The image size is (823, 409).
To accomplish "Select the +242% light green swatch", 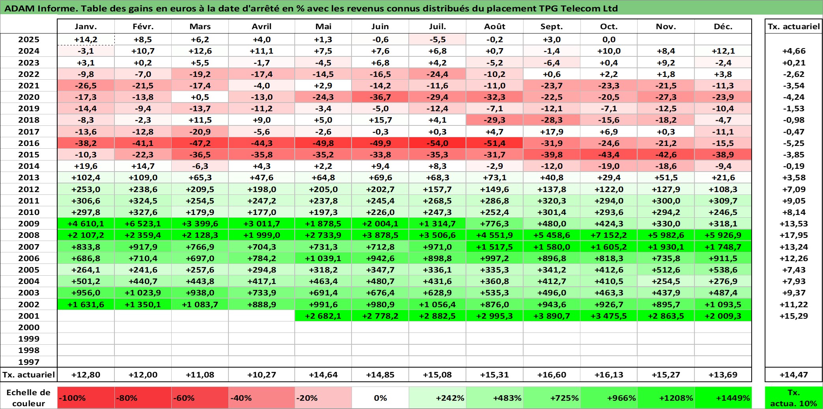I will tap(438, 398).
